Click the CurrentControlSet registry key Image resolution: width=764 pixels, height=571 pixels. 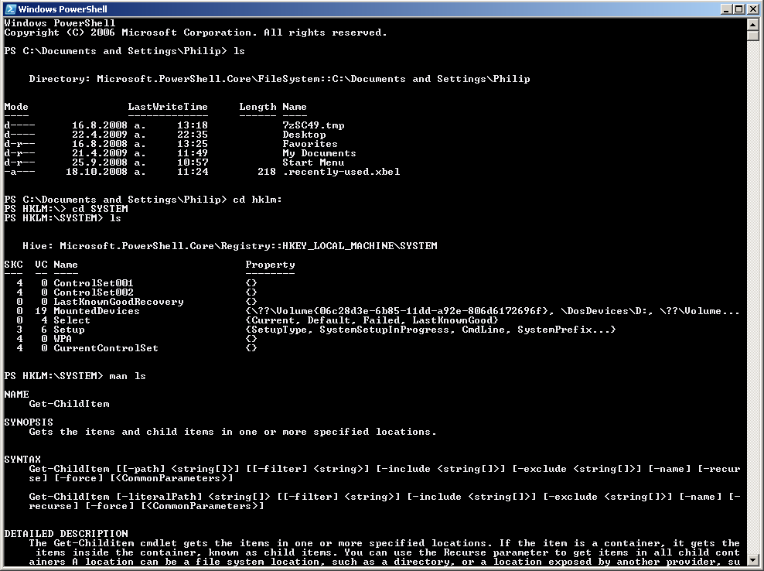[x=106, y=347]
